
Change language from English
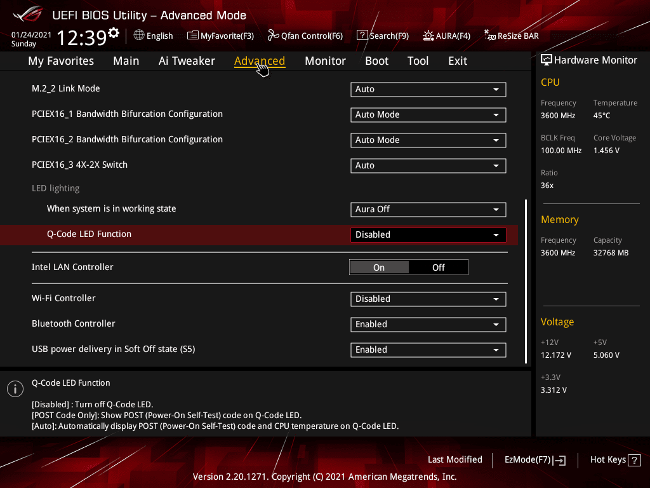[159, 36]
